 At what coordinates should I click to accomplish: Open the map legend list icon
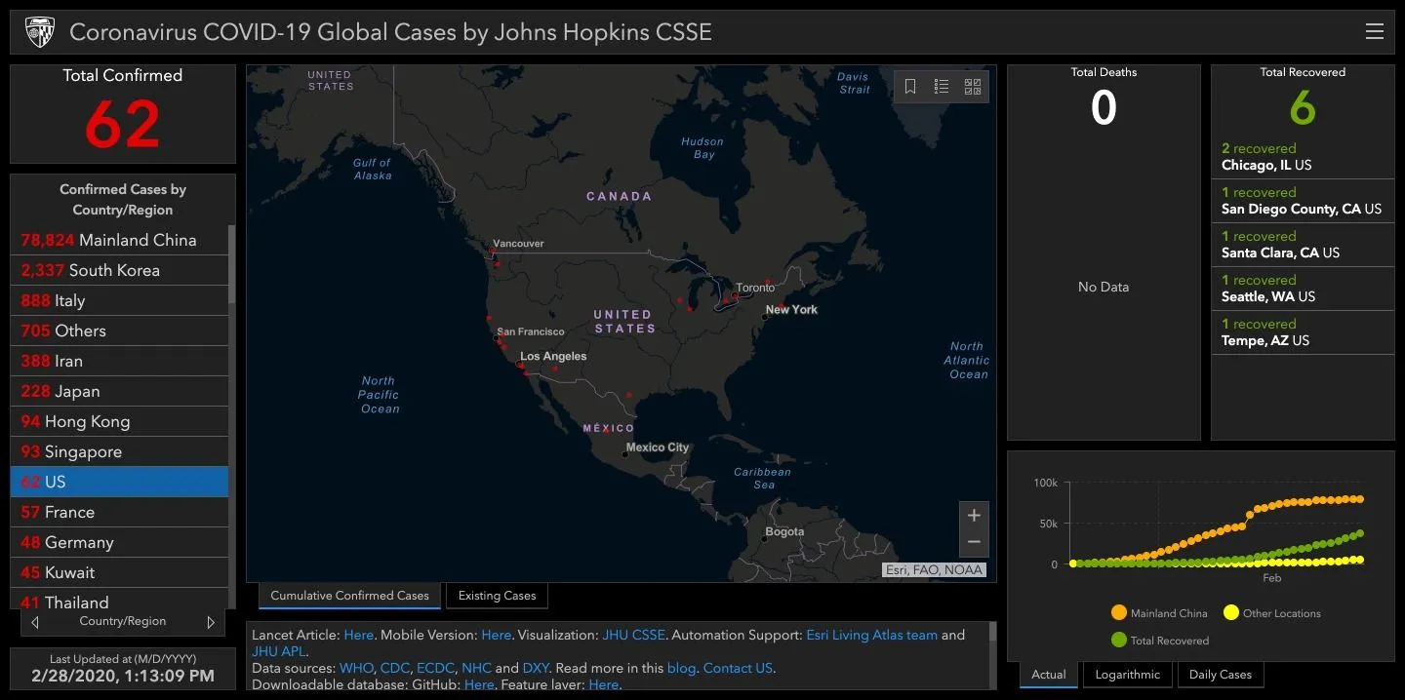[x=942, y=87]
